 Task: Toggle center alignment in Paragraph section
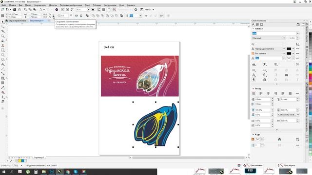(x=268, y=93)
